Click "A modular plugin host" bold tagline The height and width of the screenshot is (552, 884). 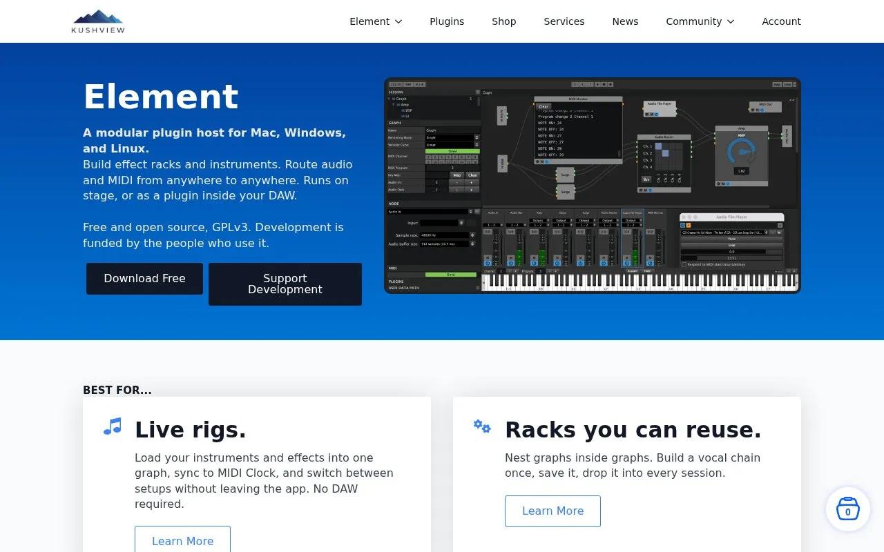214,140
